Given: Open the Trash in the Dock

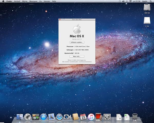Looking at the screenshot, I should [x=135, y=117].
